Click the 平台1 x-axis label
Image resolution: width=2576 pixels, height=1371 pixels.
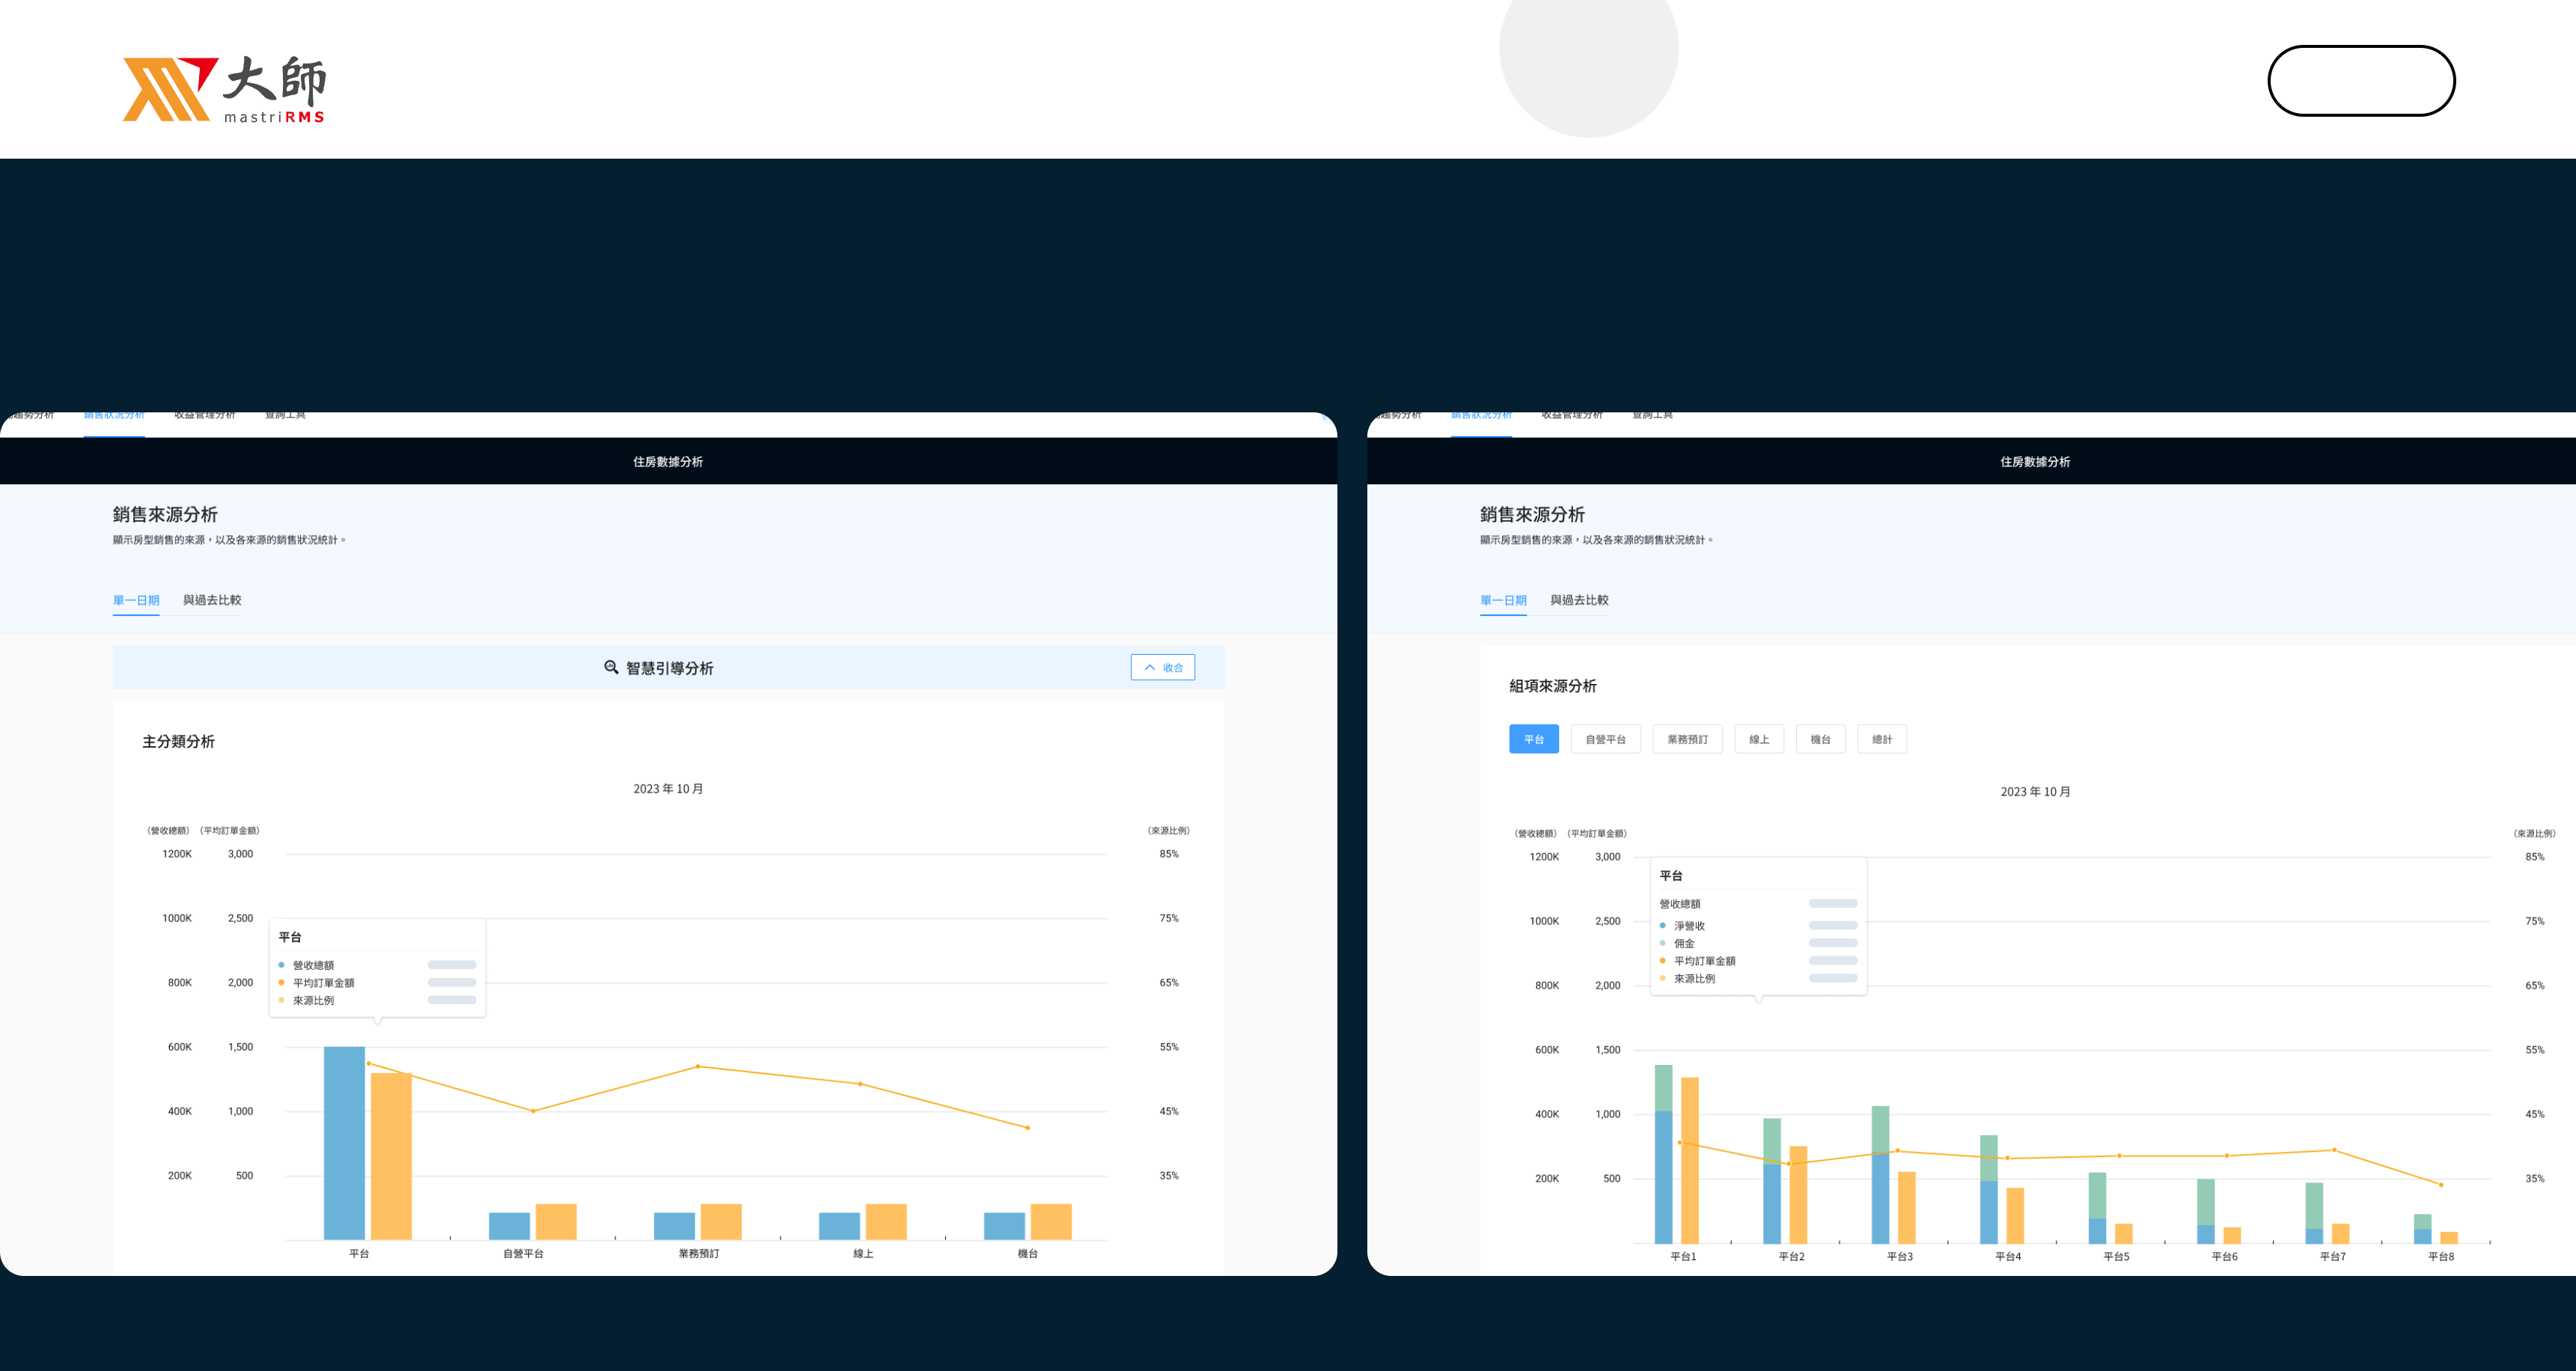(x=1683, y=1257)
